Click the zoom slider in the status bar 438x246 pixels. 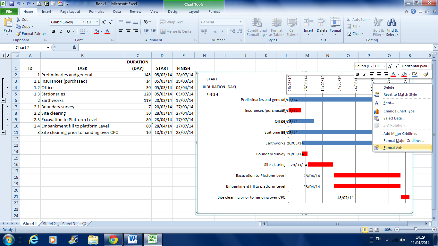coord(416,230)
